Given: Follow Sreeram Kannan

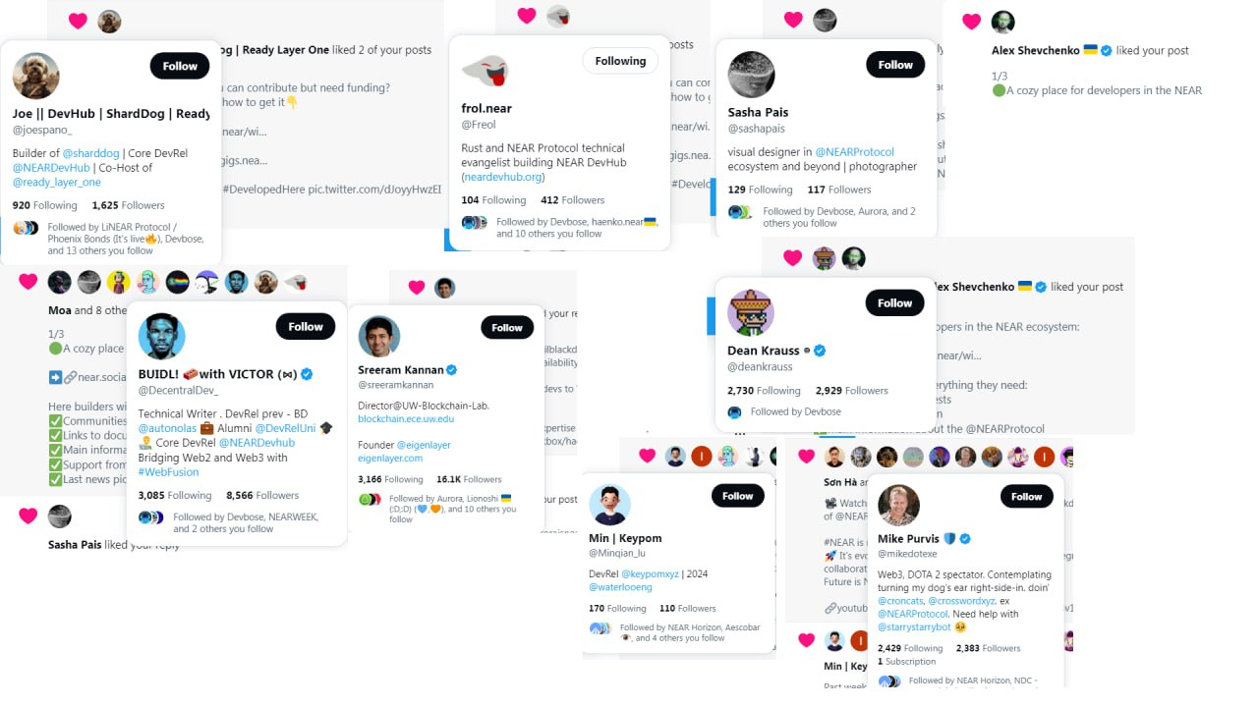Looking at the screenshot, I should pos(507,328).
